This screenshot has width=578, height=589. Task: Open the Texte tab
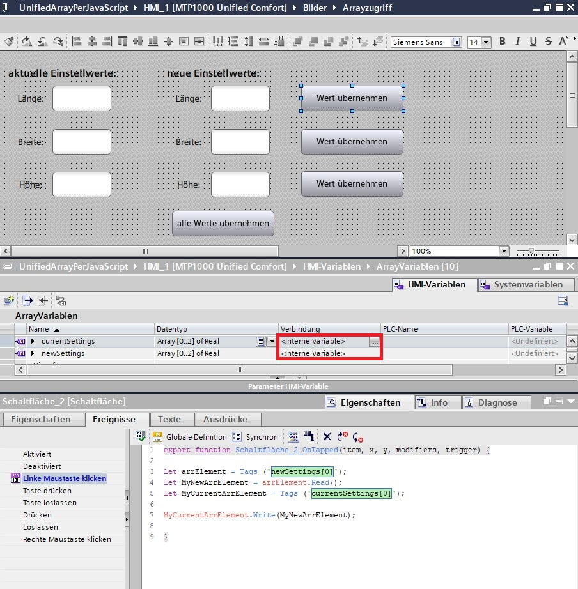169,419
